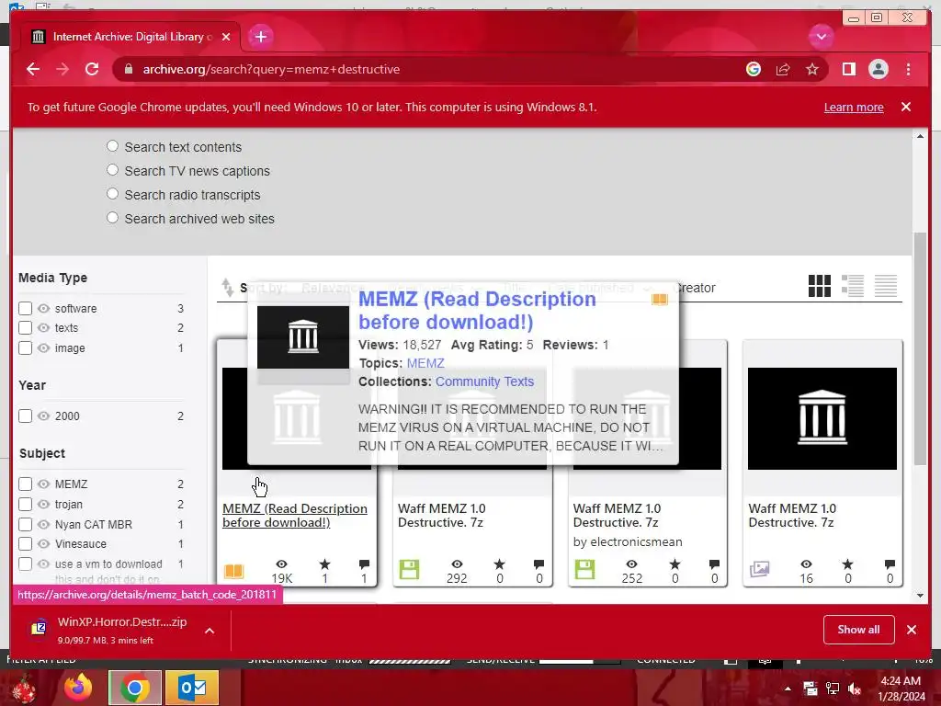Select Search TV news captions option
The height and width of the screenshot is (706, 941).
(112, 170)
